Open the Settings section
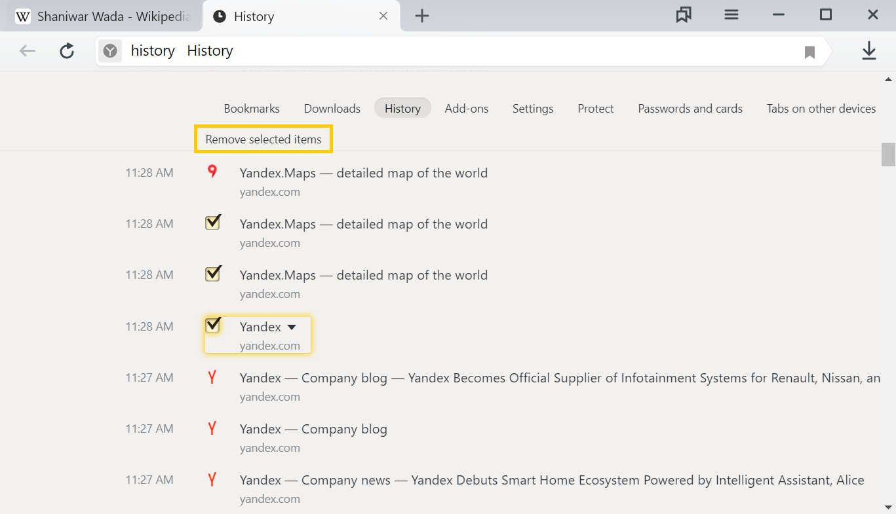 click(533, 109)
